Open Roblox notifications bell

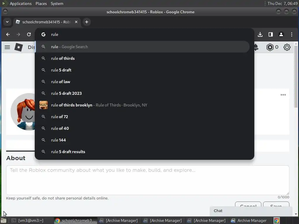pos(256,47)
